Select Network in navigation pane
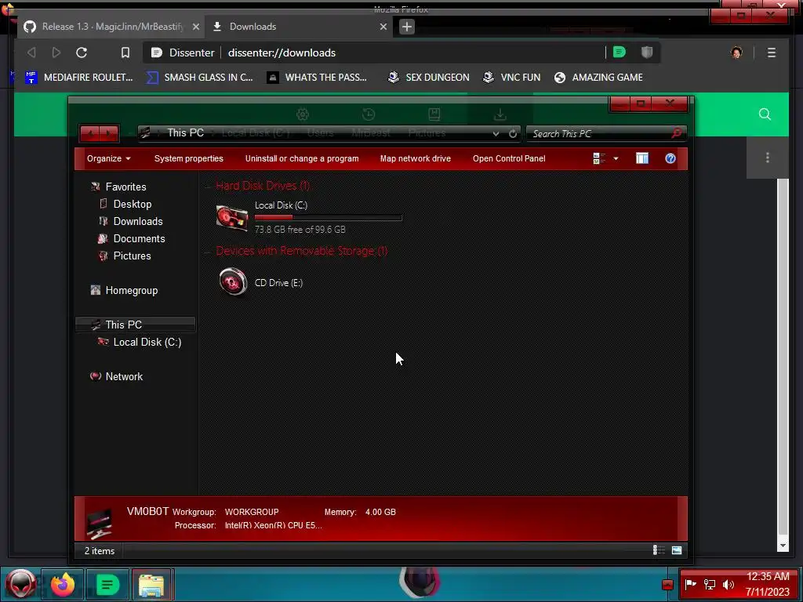This screenshot has height=602, width=803. (x=124, y=377)
